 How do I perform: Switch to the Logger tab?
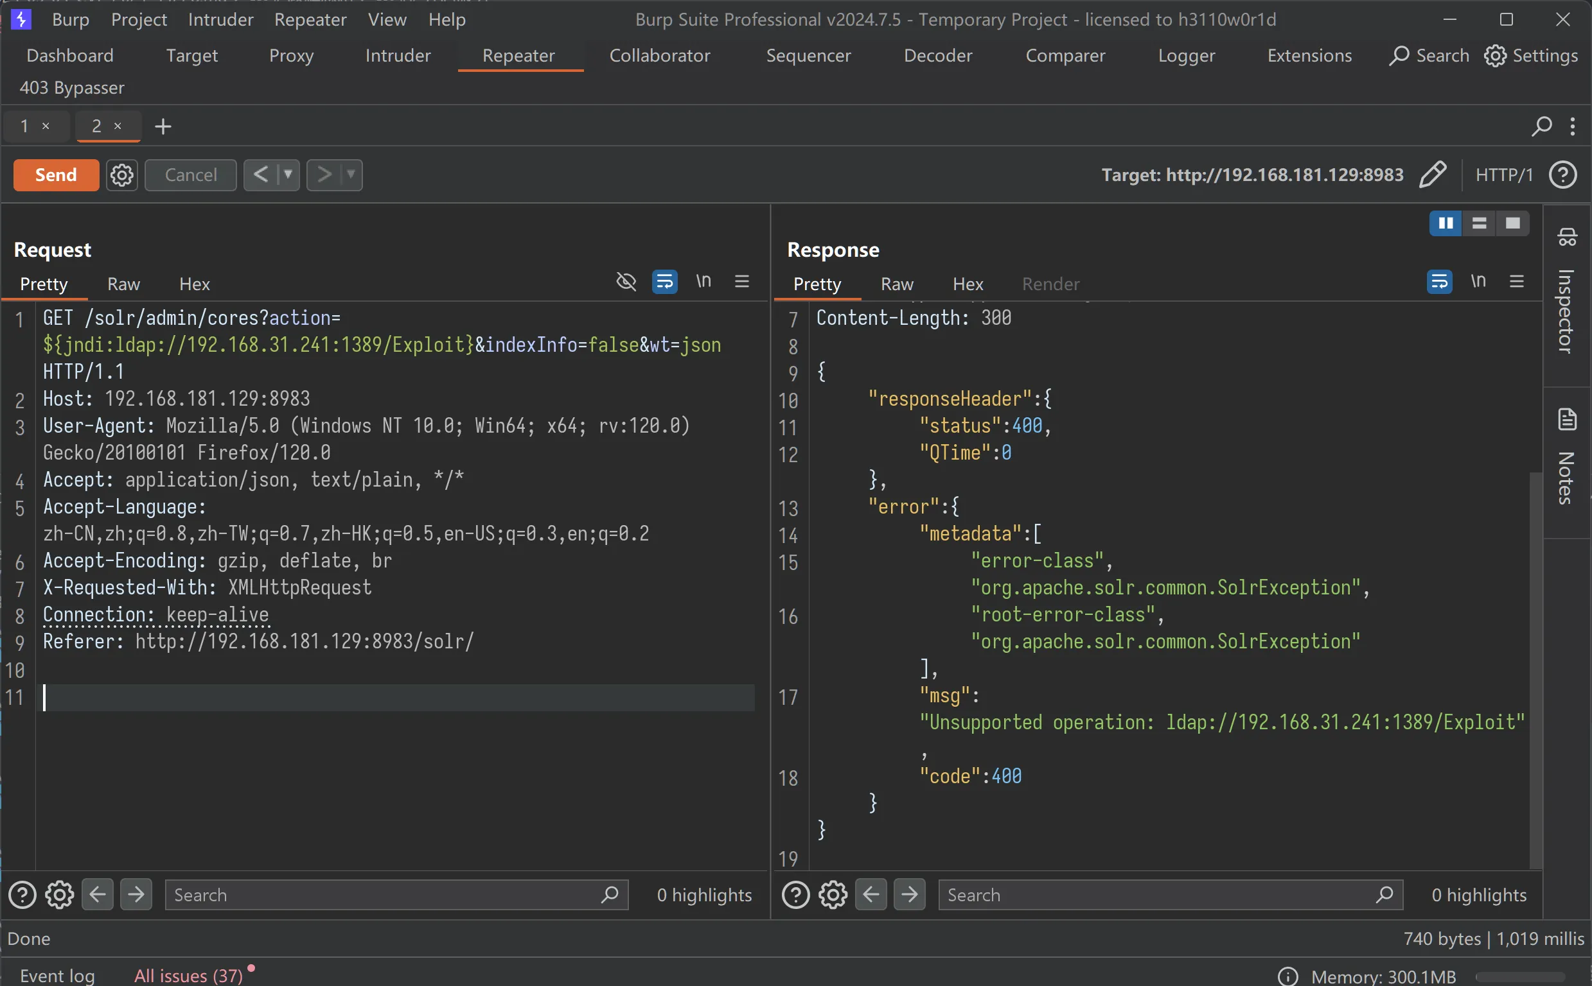[x=1186, y=55]
